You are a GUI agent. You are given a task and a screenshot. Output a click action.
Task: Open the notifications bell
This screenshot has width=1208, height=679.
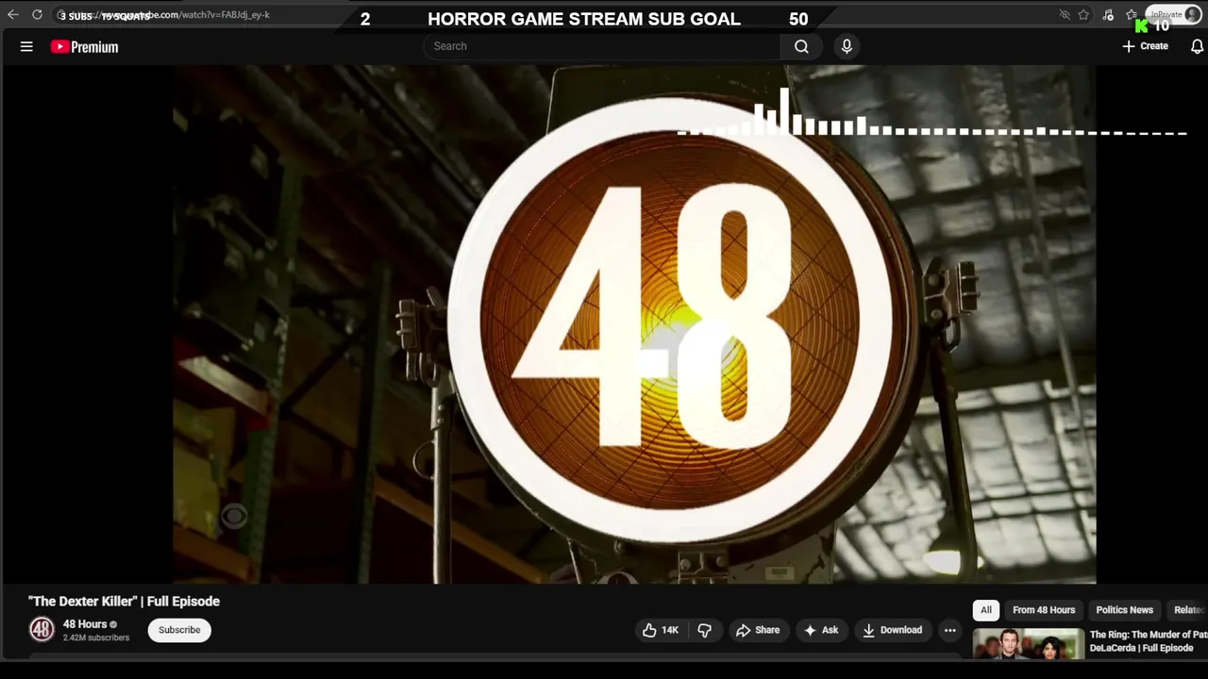point(1197,46)
